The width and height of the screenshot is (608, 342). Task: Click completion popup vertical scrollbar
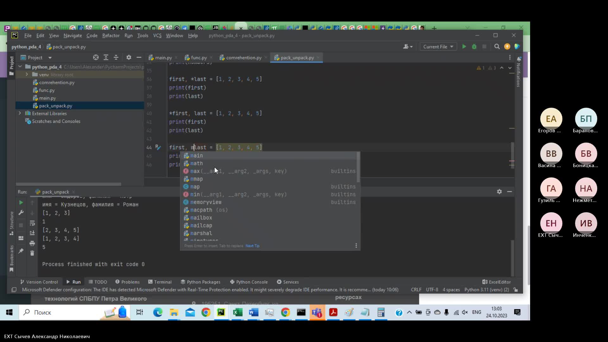358,167
